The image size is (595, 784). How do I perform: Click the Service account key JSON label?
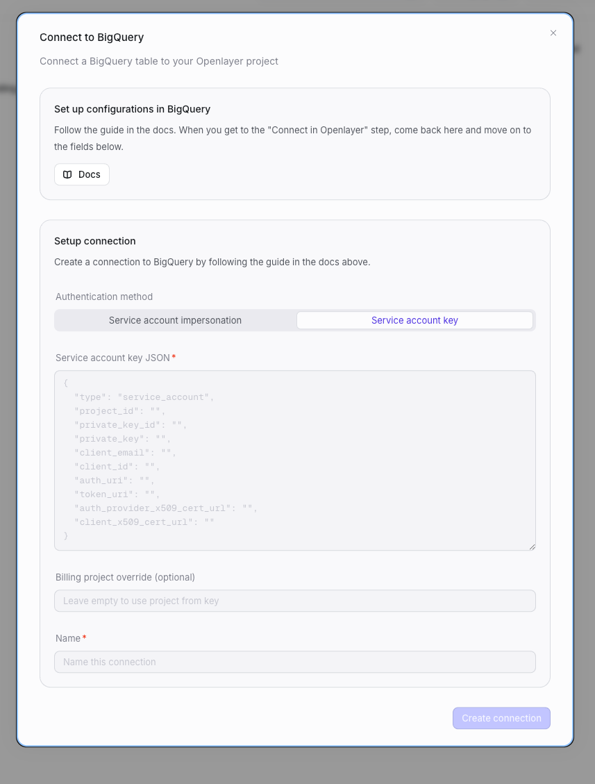click(112, 358)
